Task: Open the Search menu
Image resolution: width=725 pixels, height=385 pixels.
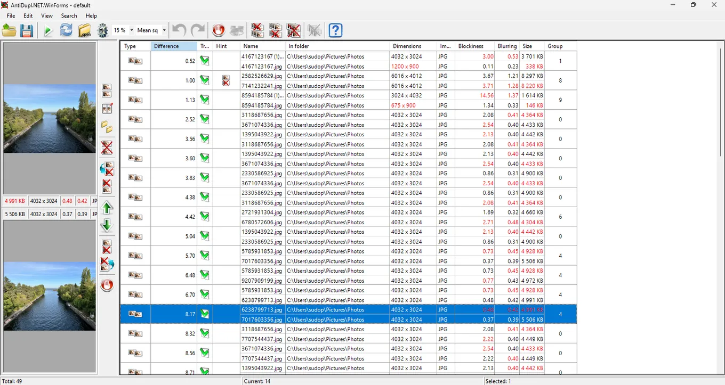Action: [x=69, y=16]
